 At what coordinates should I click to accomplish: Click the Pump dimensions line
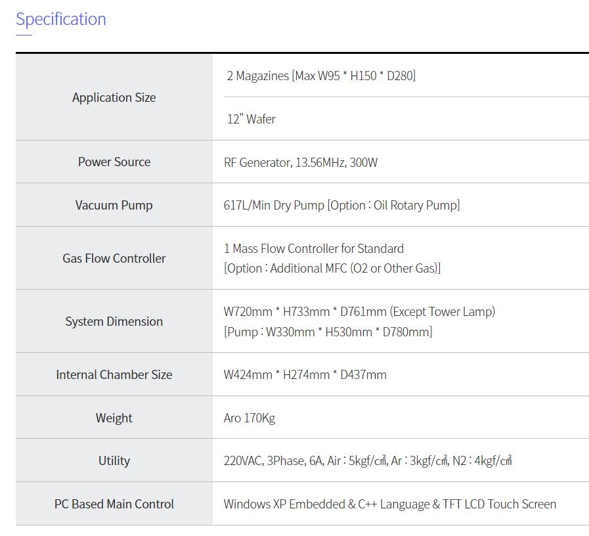(328, 332)
